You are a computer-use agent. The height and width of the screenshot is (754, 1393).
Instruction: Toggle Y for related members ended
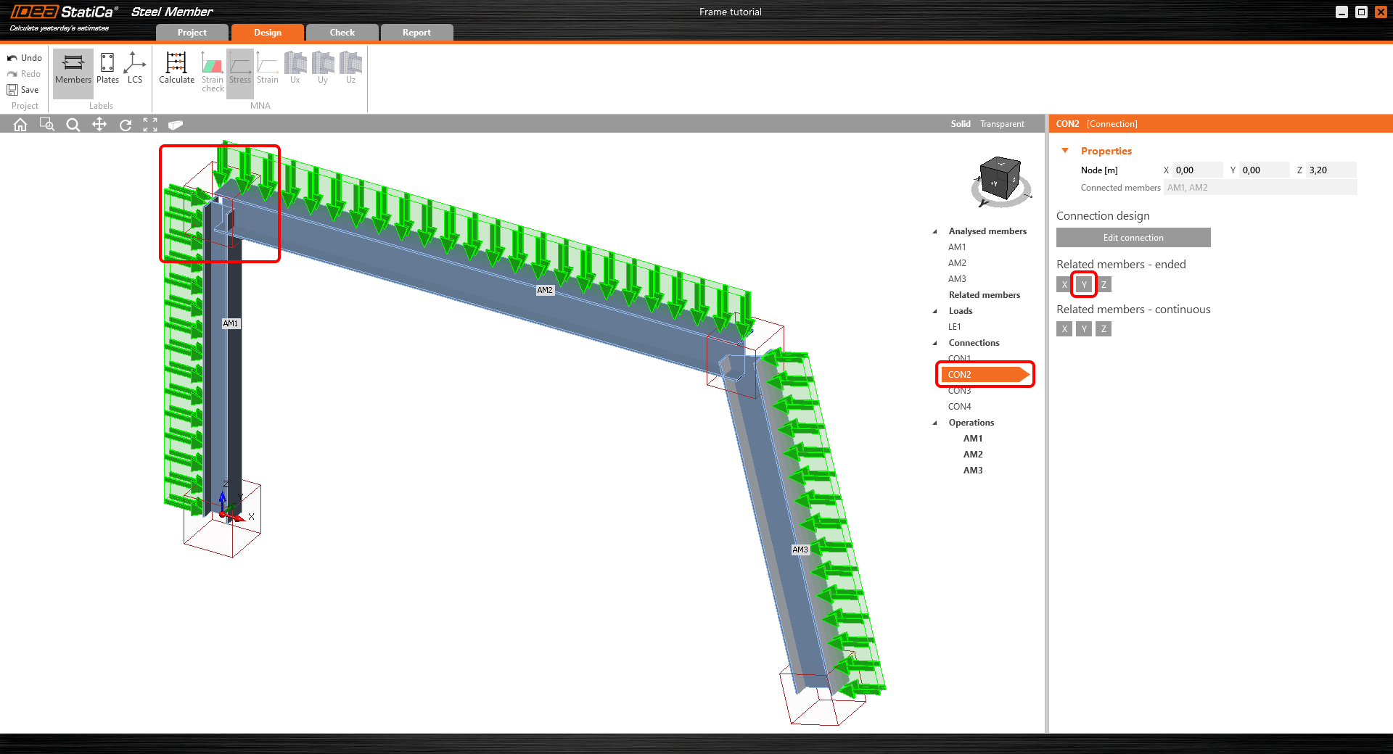point(1084,284)
